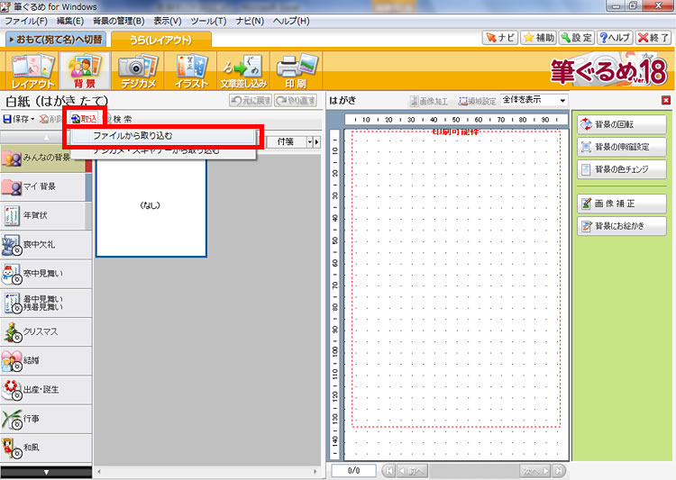This screenshot has width=676, height=480.
Task: Choose ファイルから取り込む menu entry
Action: (x=163, y=136)
